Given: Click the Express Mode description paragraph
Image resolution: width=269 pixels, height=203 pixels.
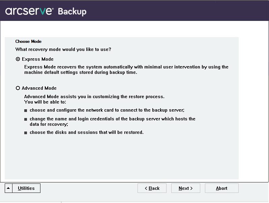Looking at the screenshot, I should (126, 69).
